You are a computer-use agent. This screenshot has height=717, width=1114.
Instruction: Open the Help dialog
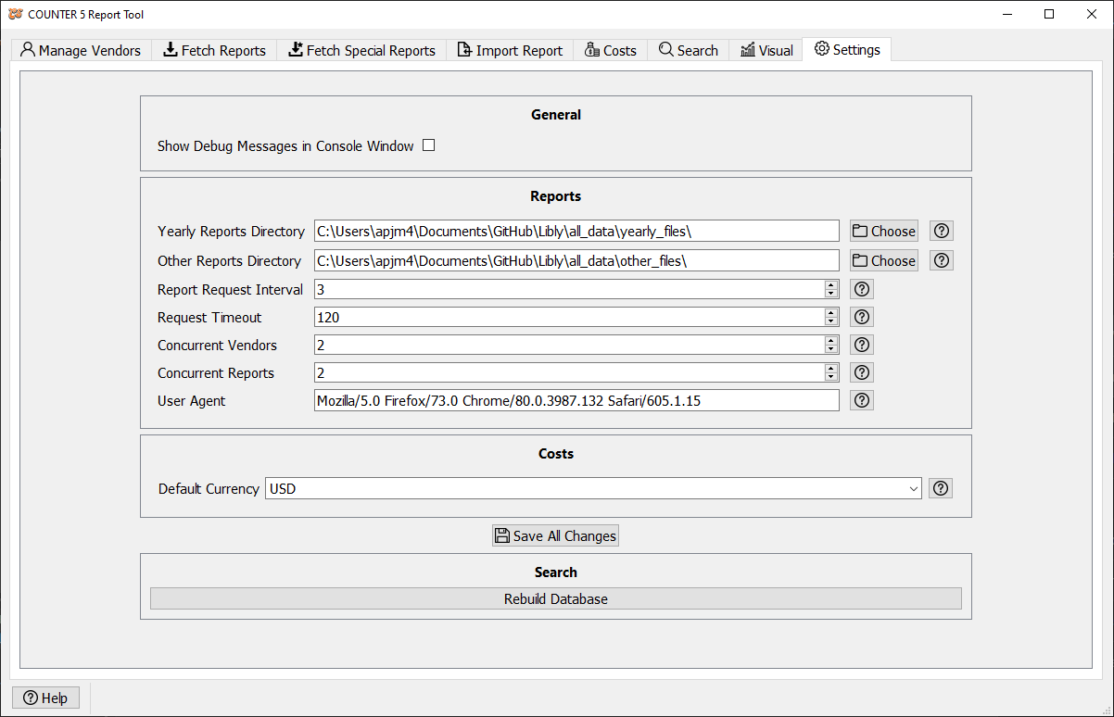pyautogui.click(x=45, y=698)
